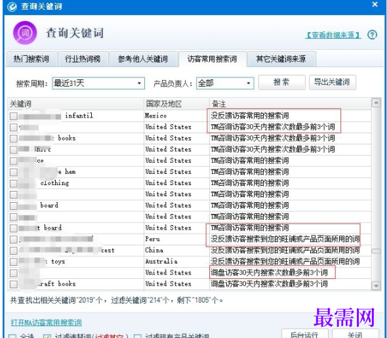Image resolution: width=387 pixels, height=338 pixels.
Task: Click the list scrollbar thumb
Action: pyautogui.click(x=376, y=251)
